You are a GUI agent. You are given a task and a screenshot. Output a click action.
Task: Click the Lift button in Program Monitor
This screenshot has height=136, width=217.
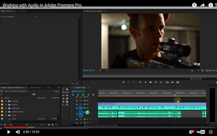pos(167,82)
